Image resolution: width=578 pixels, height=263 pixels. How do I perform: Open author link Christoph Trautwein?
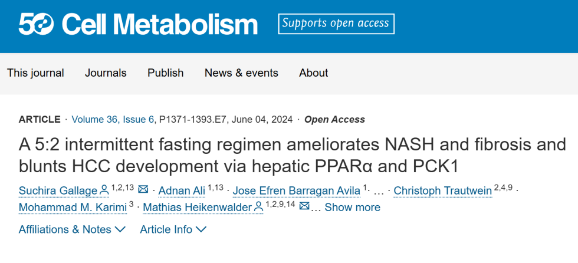pos(443,190)
